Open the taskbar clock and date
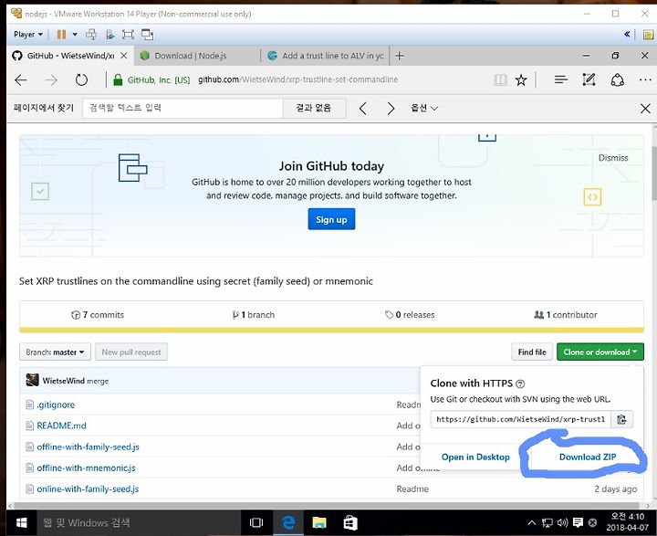657x536 pixels. [x=627, y=522]
